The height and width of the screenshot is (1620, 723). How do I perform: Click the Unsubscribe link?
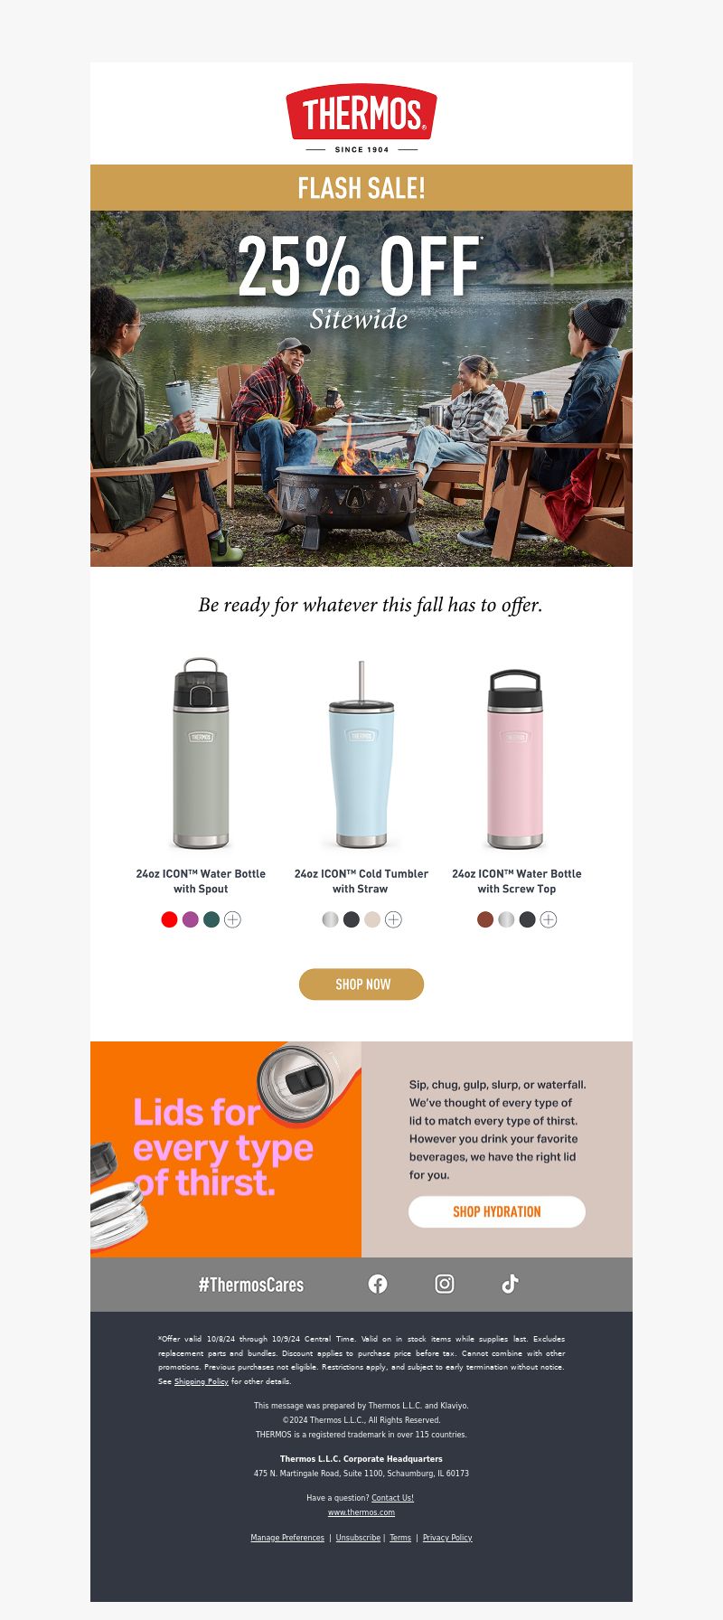(x=358, y=1538)
